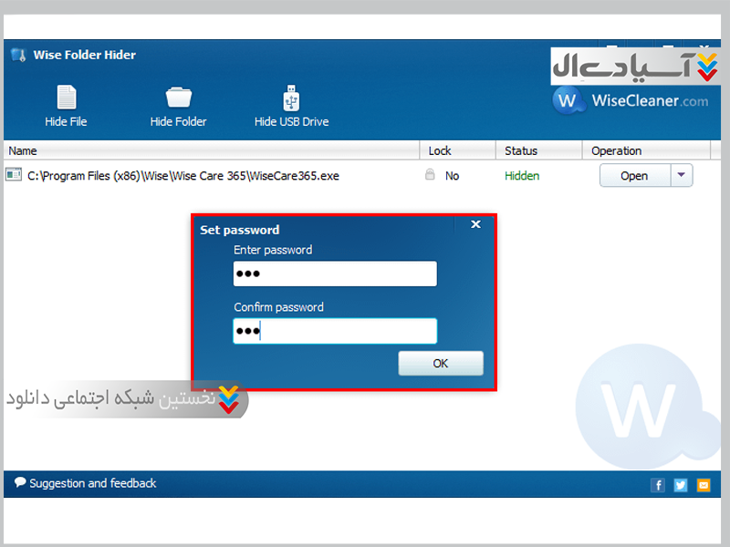
Task: Open the Facebook page icon
Action: click(658, 485)
